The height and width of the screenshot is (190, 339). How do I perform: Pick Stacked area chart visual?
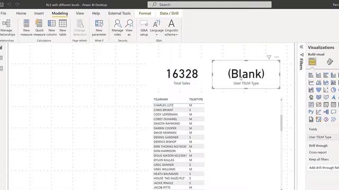326,82
